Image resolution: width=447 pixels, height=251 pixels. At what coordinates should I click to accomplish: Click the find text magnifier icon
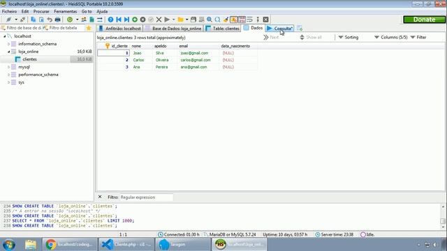click(x=210, y=20)
